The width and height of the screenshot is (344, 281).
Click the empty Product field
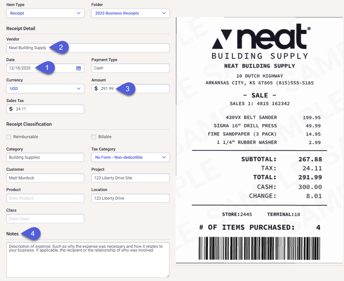(x=45, y=198)
